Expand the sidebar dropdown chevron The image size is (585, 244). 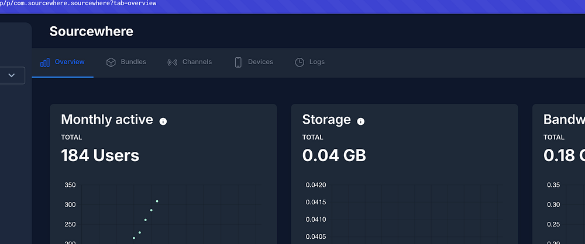point(12,75)
